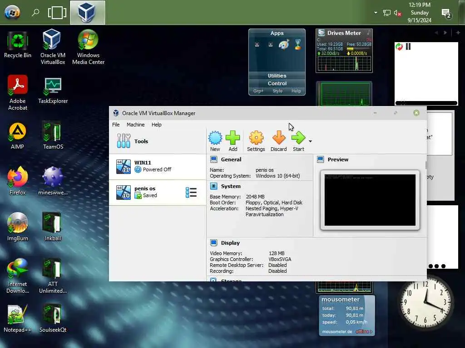Click the General section header
Viewport: 465px width, 348px height.
tap(231, 159)
